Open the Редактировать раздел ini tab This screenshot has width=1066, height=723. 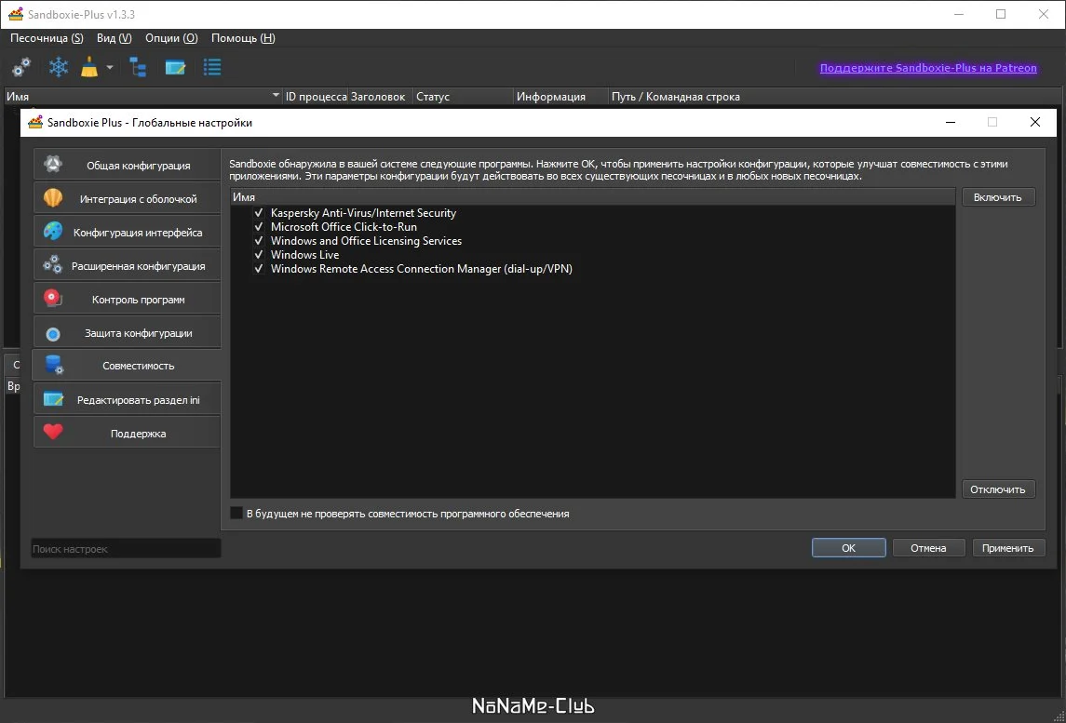pos(128,399)
